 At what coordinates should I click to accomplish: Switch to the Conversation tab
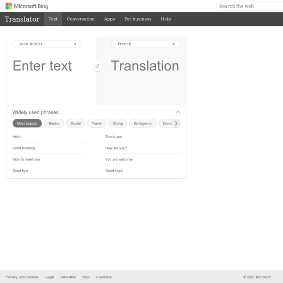(81, 19)
